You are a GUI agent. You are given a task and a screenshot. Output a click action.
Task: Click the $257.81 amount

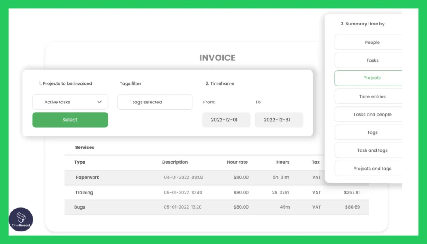click(x=352, y=193)
